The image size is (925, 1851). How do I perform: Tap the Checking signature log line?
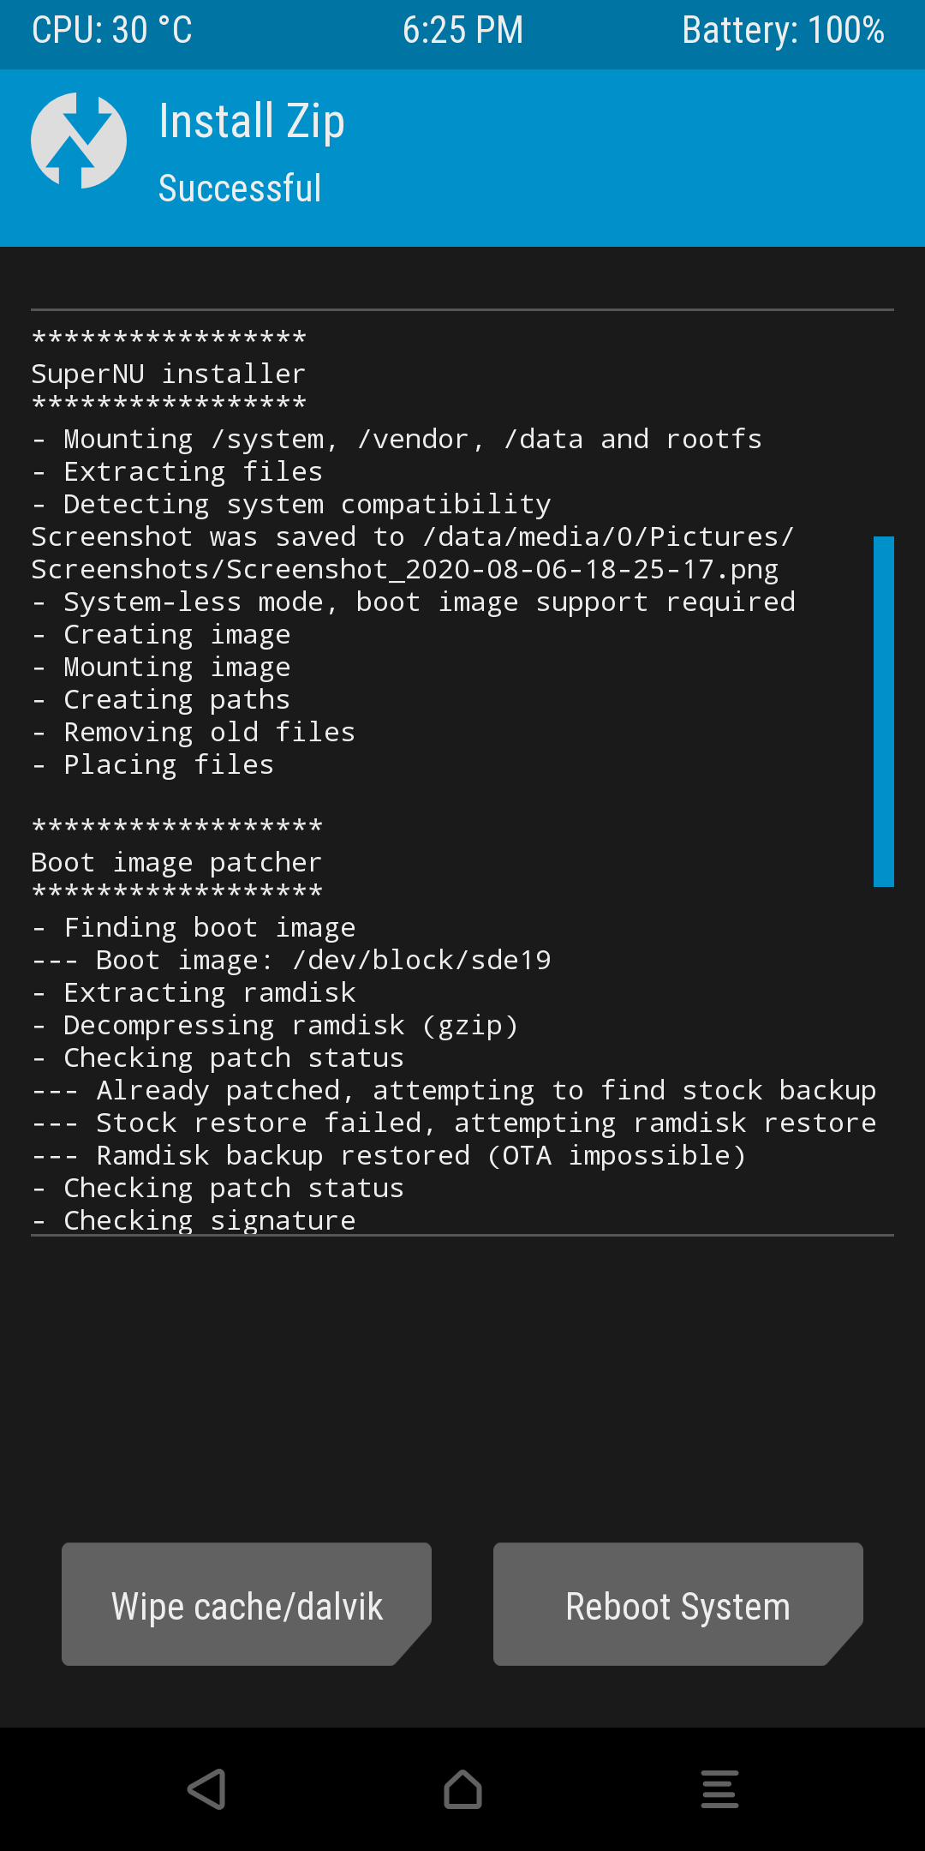click(194, 1219)
